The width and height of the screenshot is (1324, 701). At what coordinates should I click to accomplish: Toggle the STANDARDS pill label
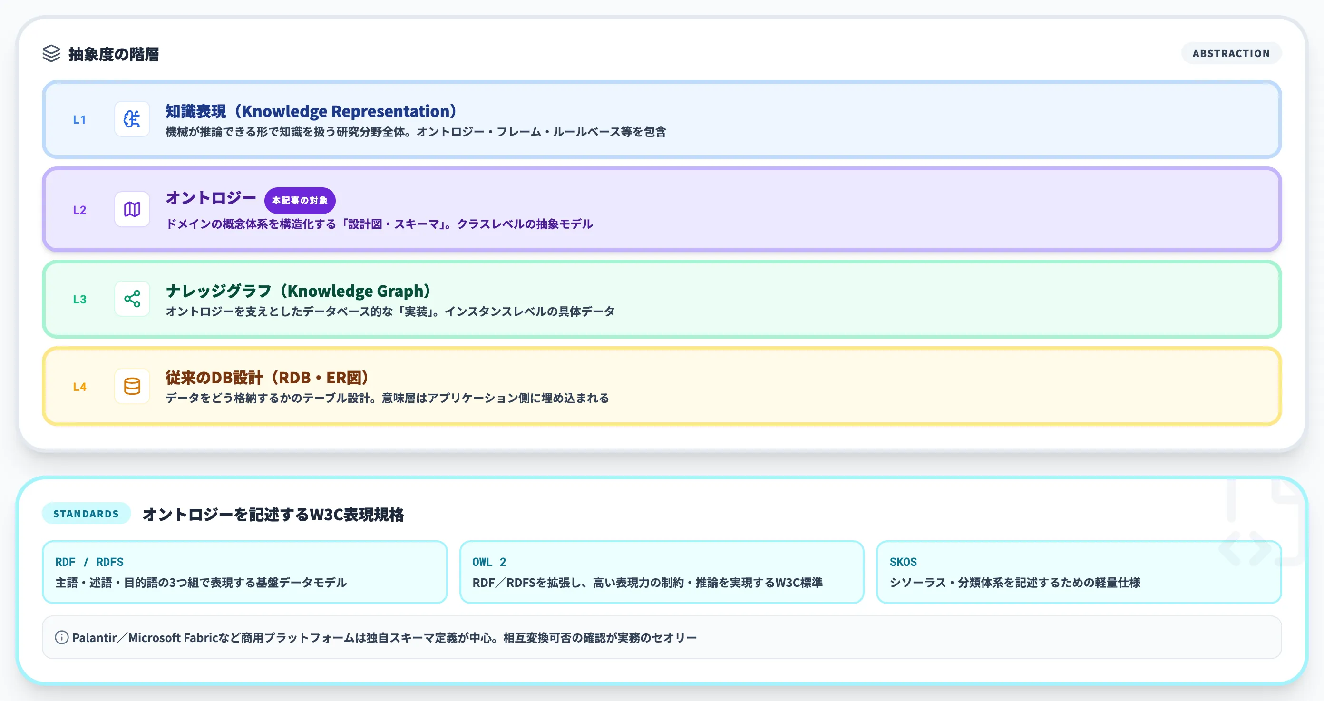(x=86, y=513)
